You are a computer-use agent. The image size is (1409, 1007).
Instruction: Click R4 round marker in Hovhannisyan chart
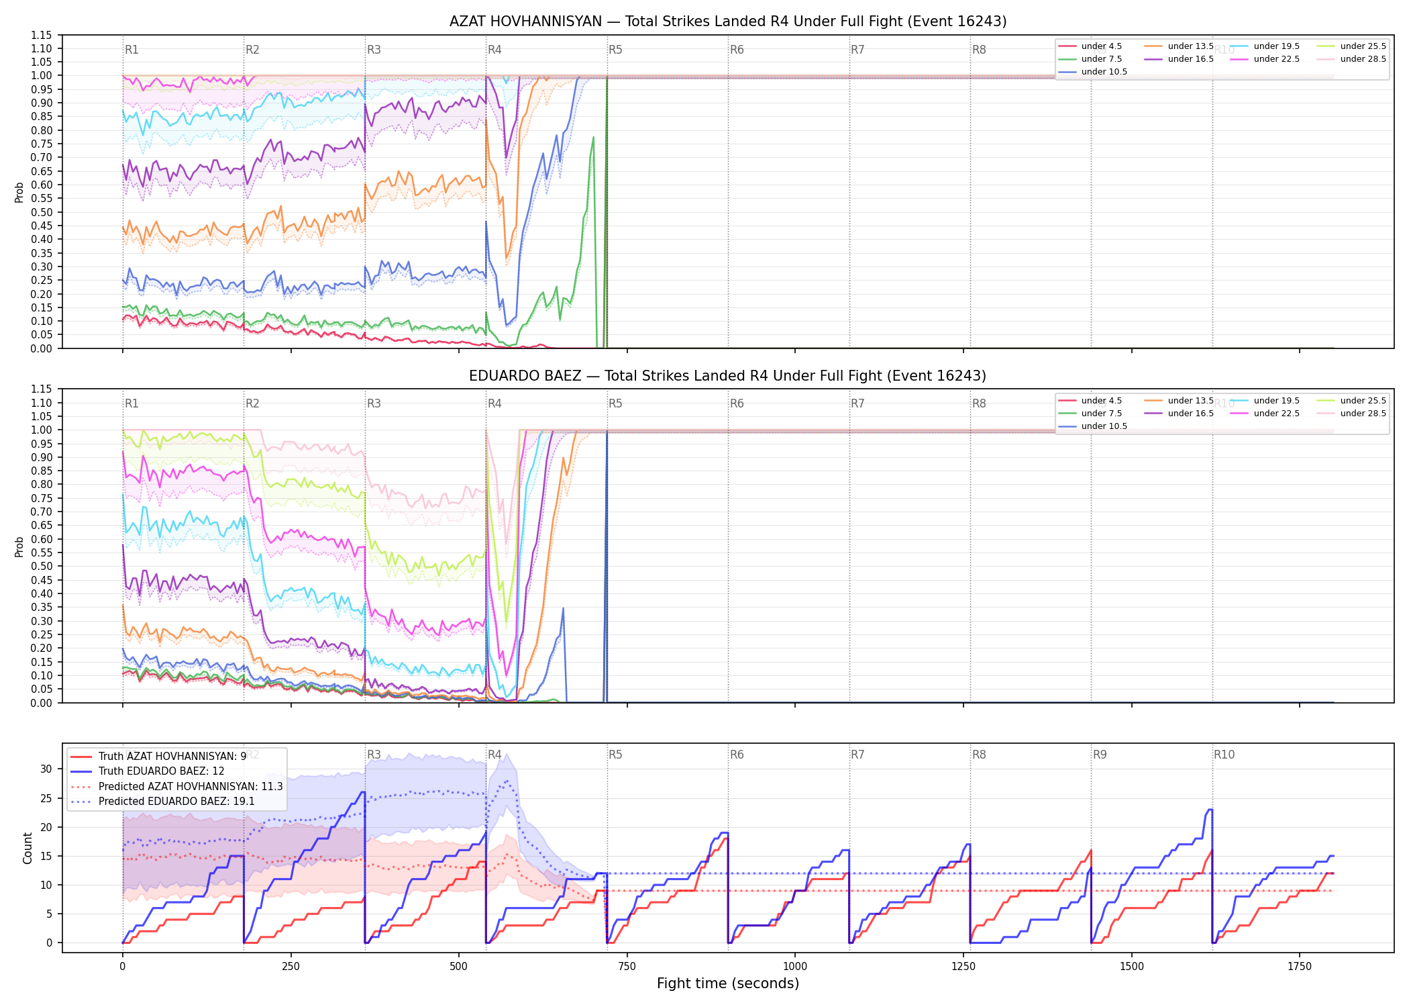(x=494, y=50)
